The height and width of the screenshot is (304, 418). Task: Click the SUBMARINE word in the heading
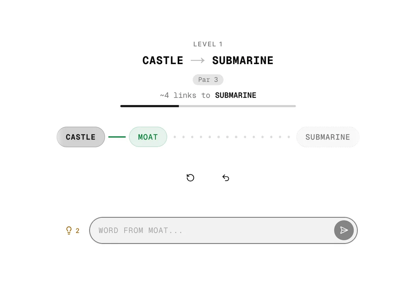click(x=243, y=61)
